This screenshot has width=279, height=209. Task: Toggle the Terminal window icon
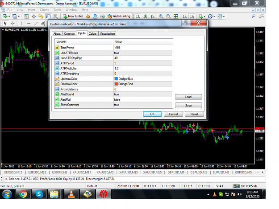(x=48, y=16)
